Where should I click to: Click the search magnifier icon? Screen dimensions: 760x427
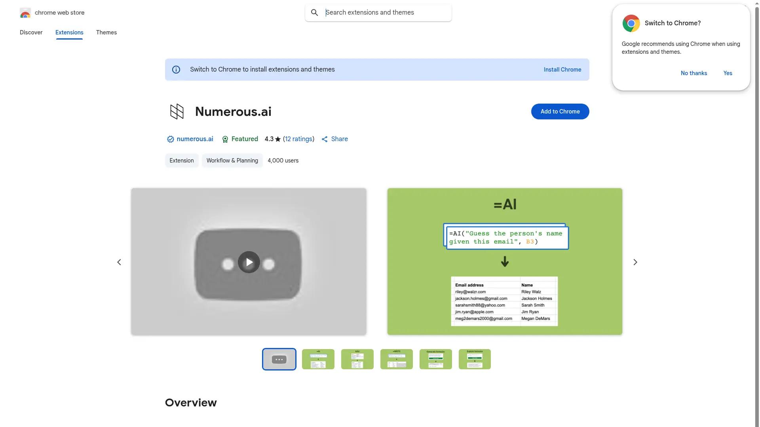(315, 12)
